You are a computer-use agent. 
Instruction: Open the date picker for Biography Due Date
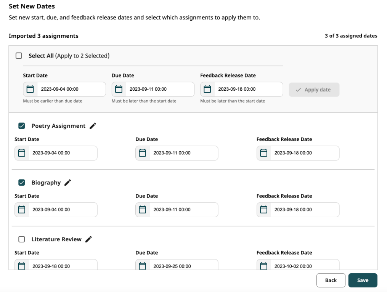tap(142, 210)
